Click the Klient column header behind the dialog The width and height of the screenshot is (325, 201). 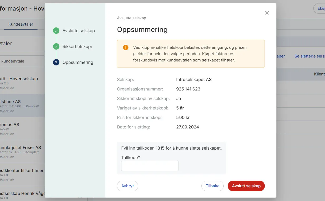[x=319, y=74]
